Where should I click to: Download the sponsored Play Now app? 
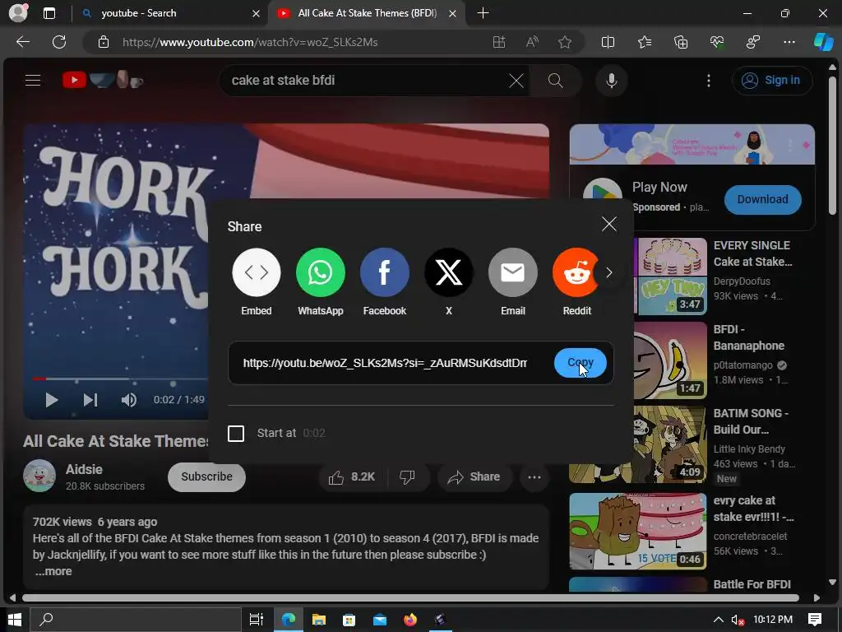(x=762, y=199)
